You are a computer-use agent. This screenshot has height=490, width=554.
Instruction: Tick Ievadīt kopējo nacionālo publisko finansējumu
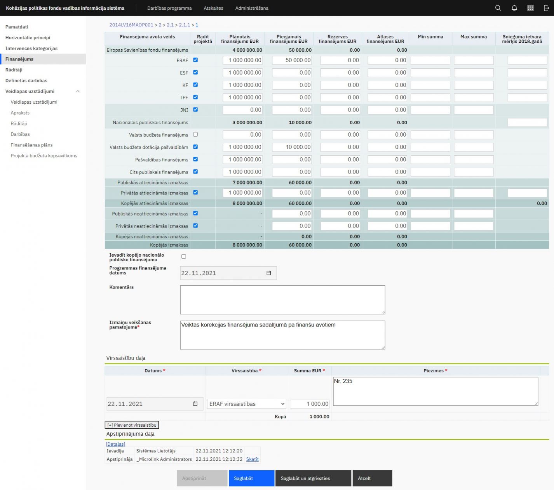[184, 256]
